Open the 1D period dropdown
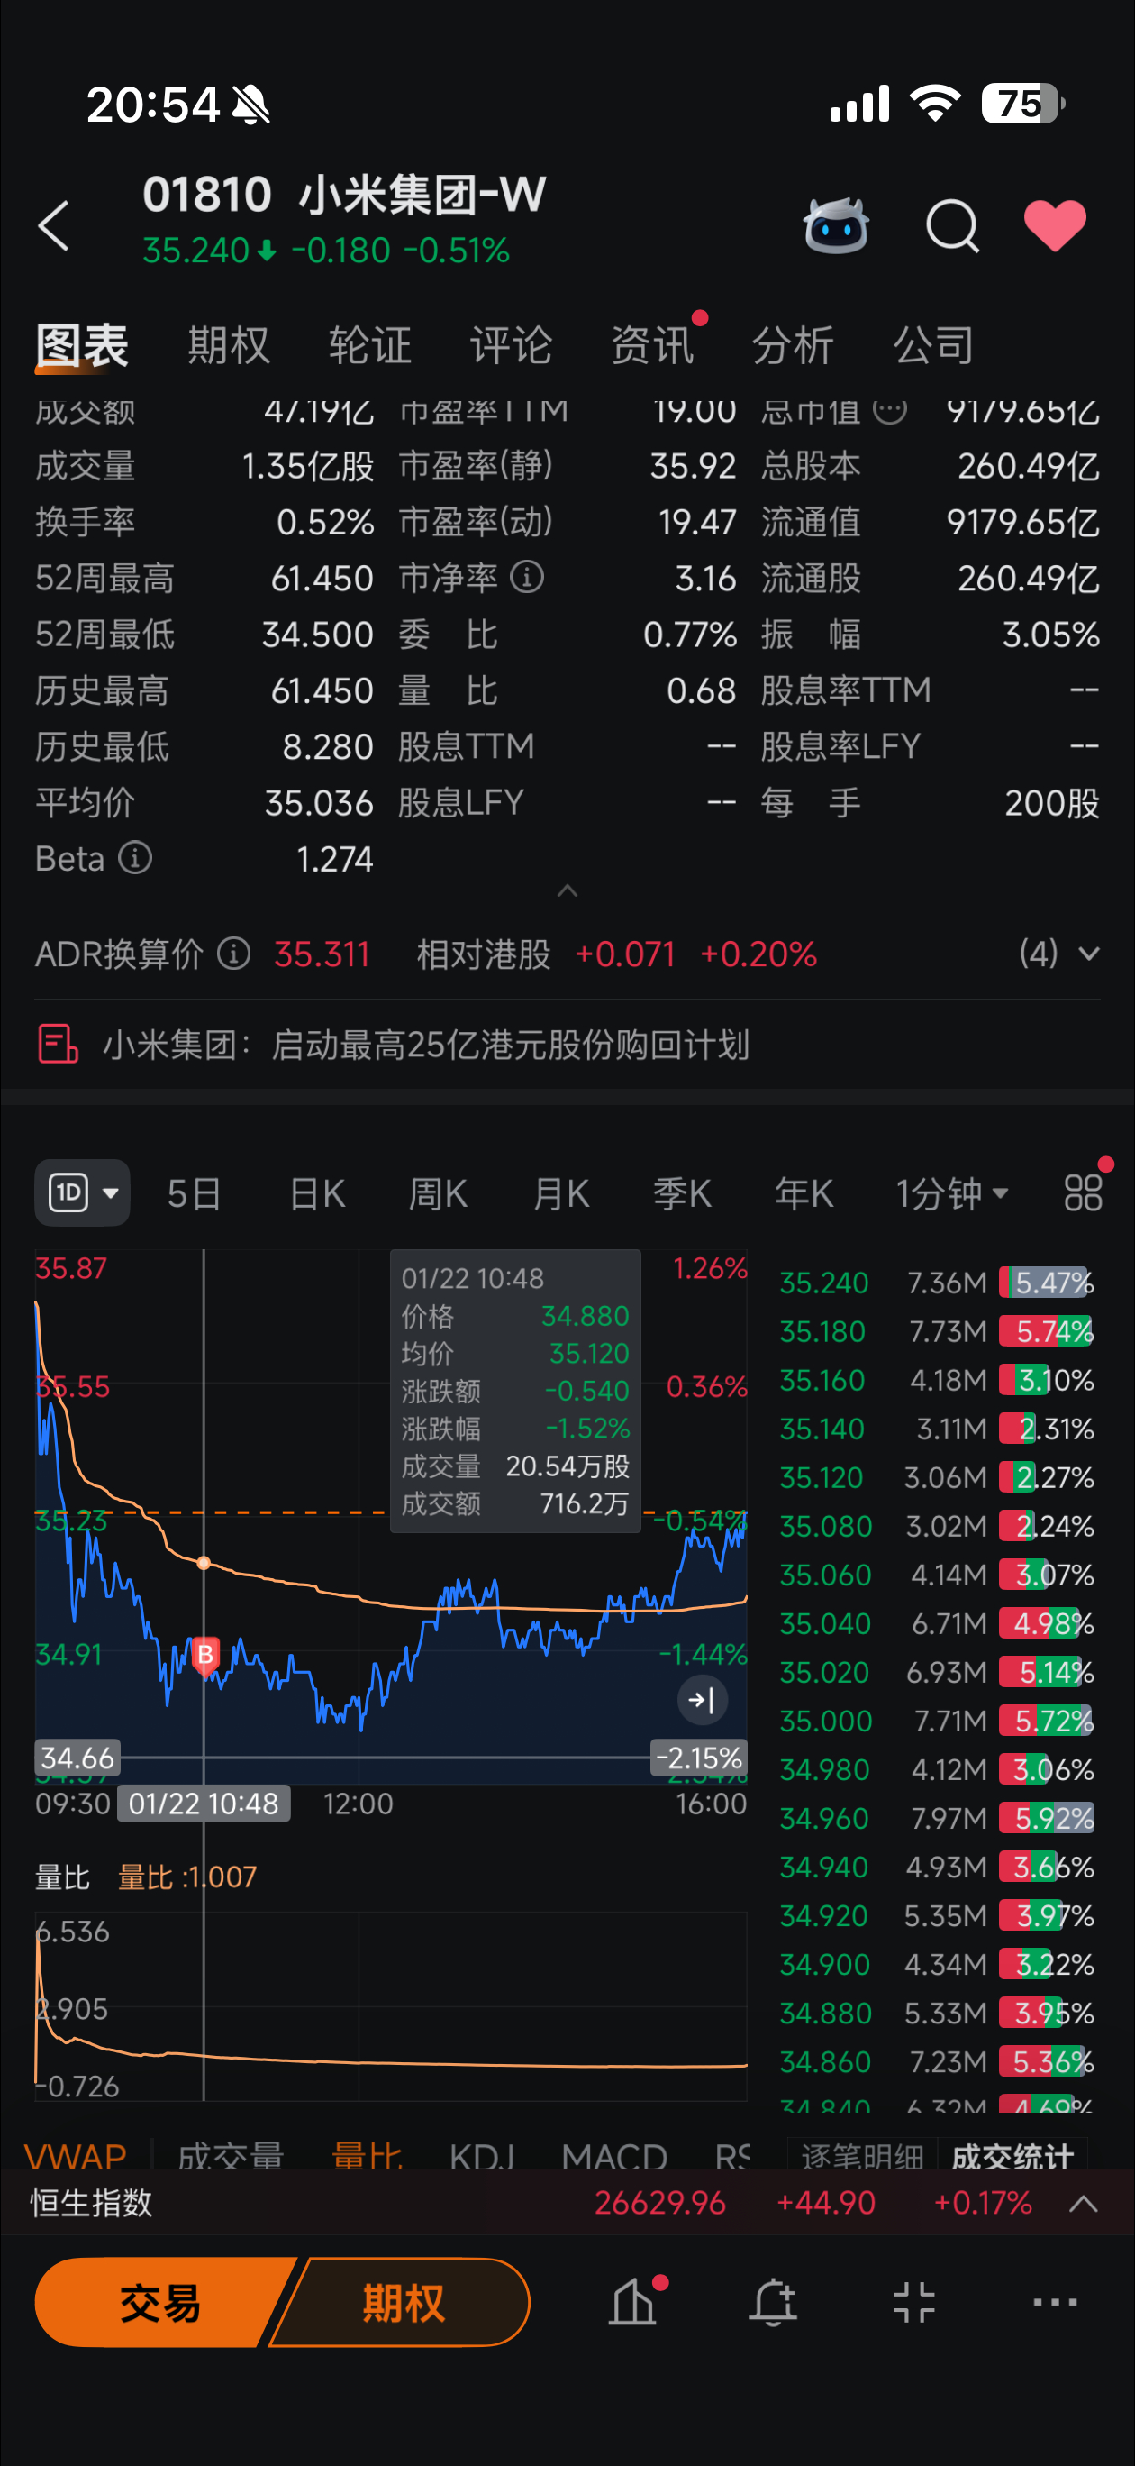Viewport: 1135px width, 2466px height. coord(82,1192)
